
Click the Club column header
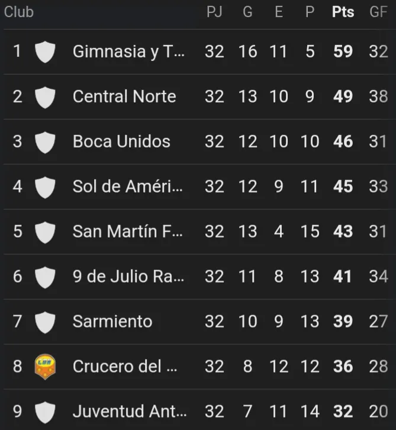coord(19,12)
